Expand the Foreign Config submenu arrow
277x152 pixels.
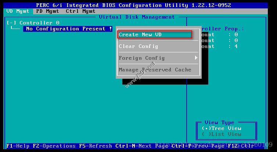196,58
